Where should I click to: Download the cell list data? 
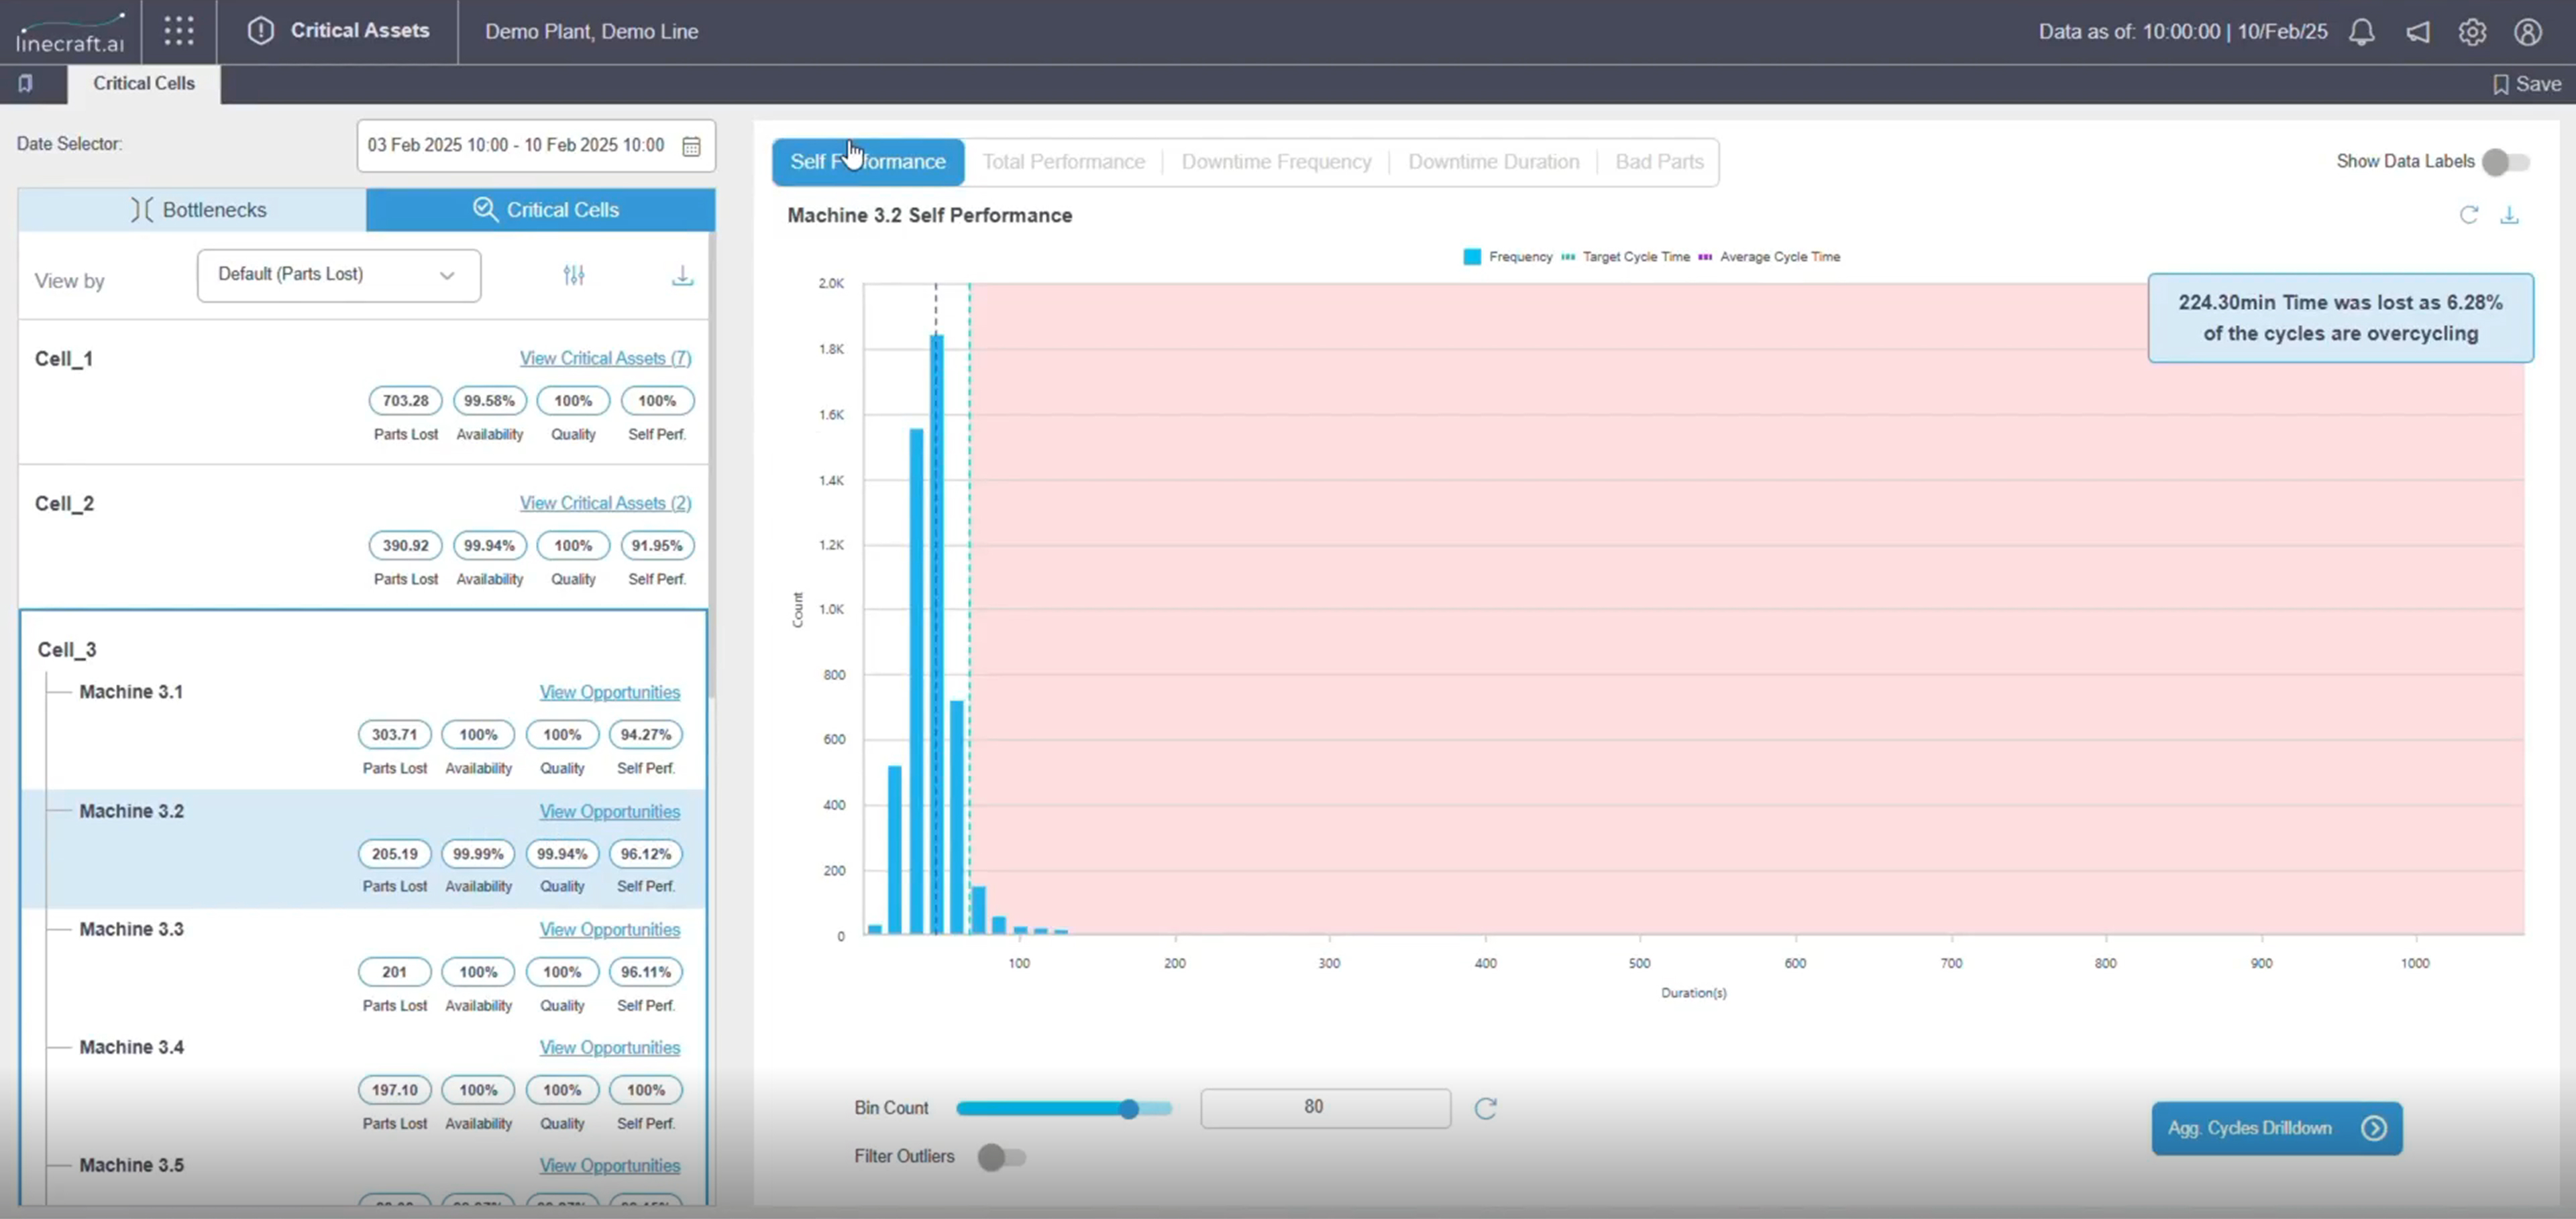coord(682,275)
